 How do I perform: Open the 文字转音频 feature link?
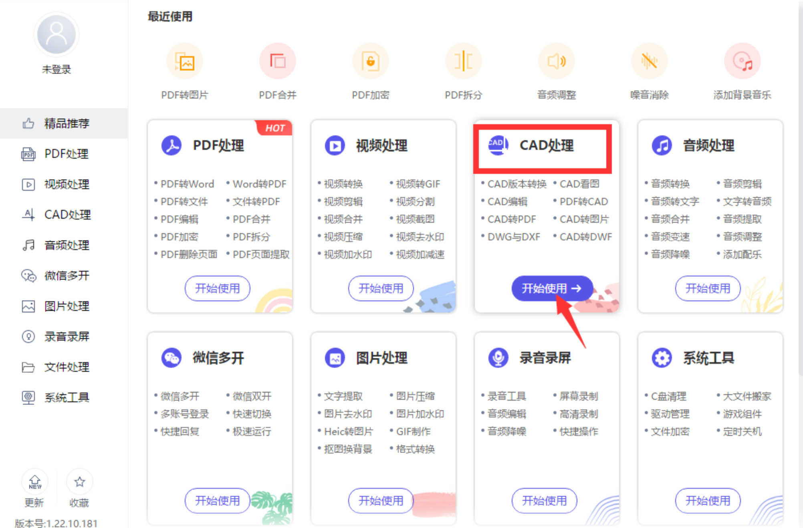(x=747, y=202)
